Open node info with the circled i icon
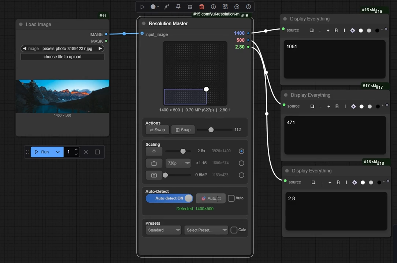 pos(214,7)
